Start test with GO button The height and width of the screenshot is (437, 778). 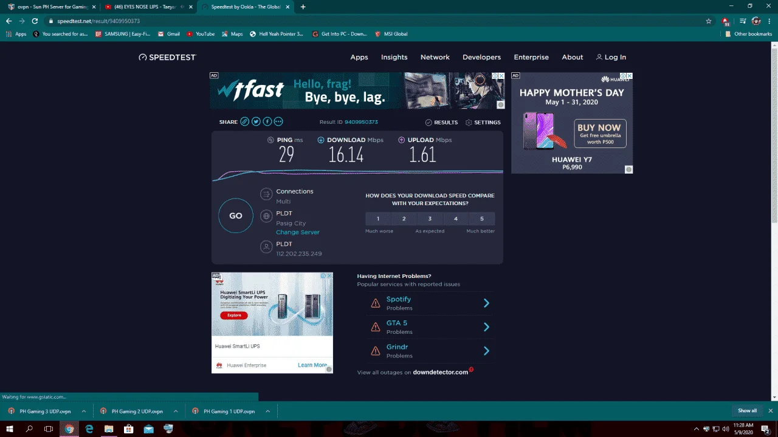236,215
